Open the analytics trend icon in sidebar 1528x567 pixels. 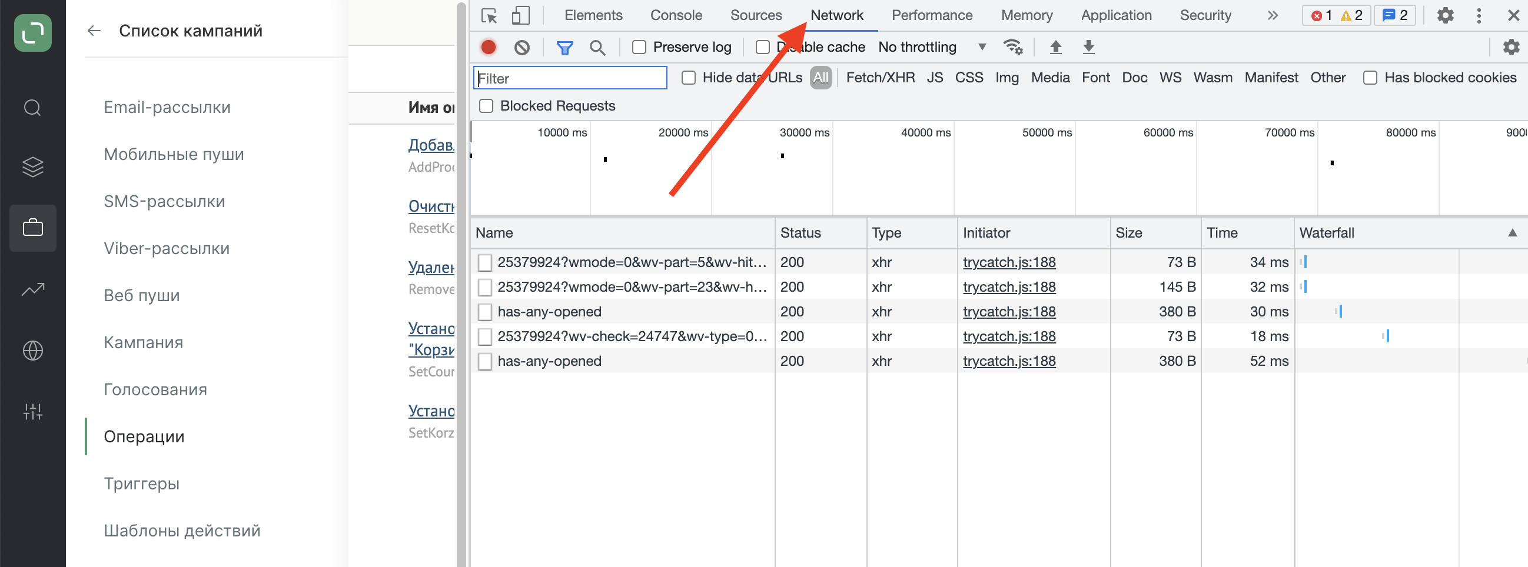(x=32, y=289)
